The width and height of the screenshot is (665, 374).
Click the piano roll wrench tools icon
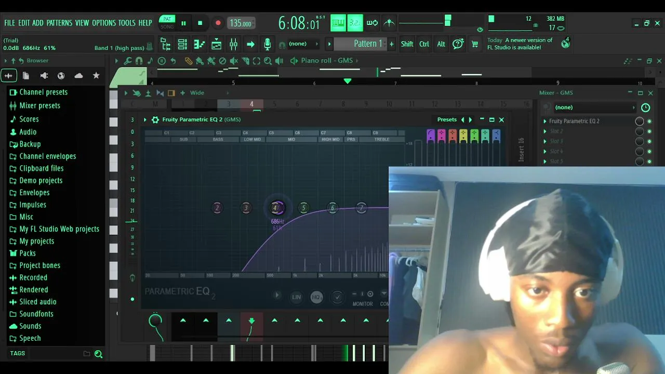(127, 61)
